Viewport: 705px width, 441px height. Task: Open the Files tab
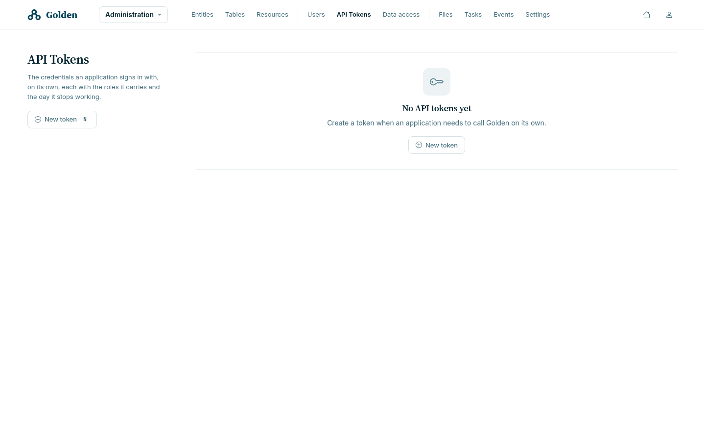pyautogui.click(x=446, y=15)
